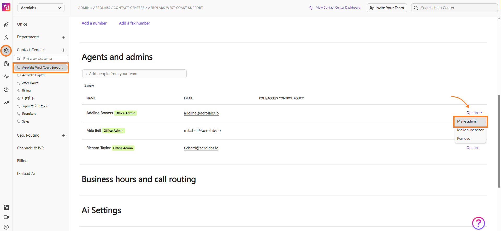
Task: Select Aerolabs Digital contact center
Action: pyautogui.click(x=33, y=75)
